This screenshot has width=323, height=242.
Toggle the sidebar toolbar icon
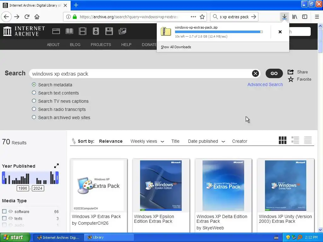click(x=305, y=17)
